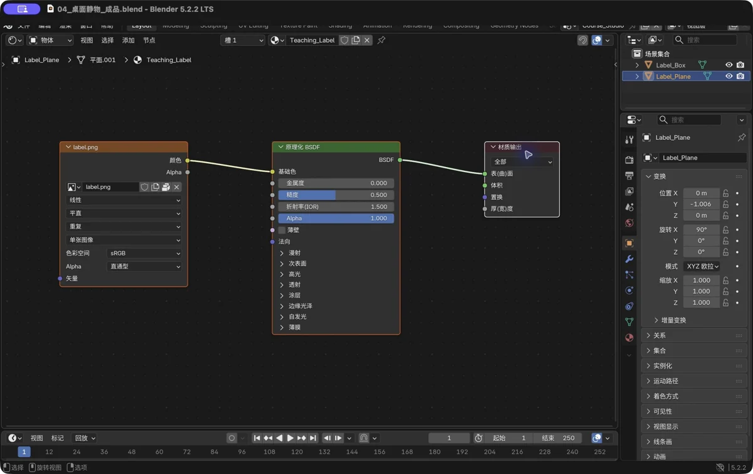Click the fake user shield for Teaching_Label

(344, 40)
